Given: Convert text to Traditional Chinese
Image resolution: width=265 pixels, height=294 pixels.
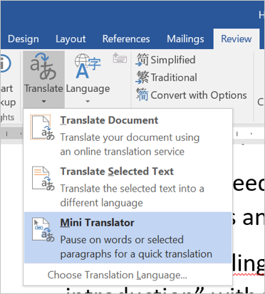Looking at the screenshot, I should [166, 78].
